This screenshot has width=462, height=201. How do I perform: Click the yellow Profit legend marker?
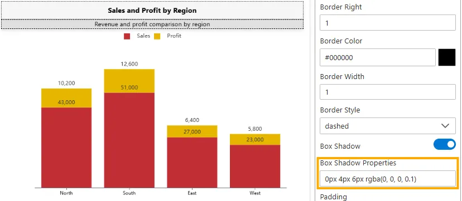pyautogui.click(x=157, y=36)
